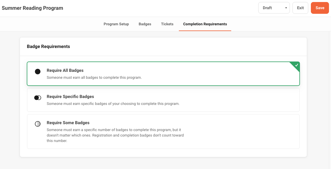This screenshot has height=169, width=331.
Task: Switch to the Program Setup tab
Action: point(116,24)
